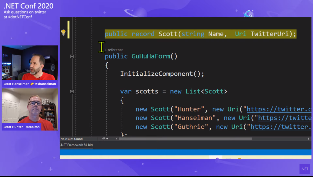Click the "GuHuHaForm" constructor name
This screenshot has height=177, width=313.
(x=151, y=56)
